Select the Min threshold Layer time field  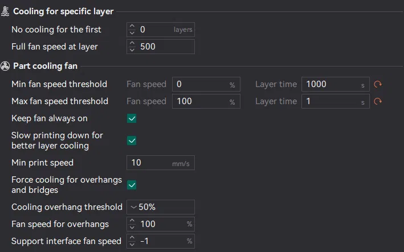point(330,84)
